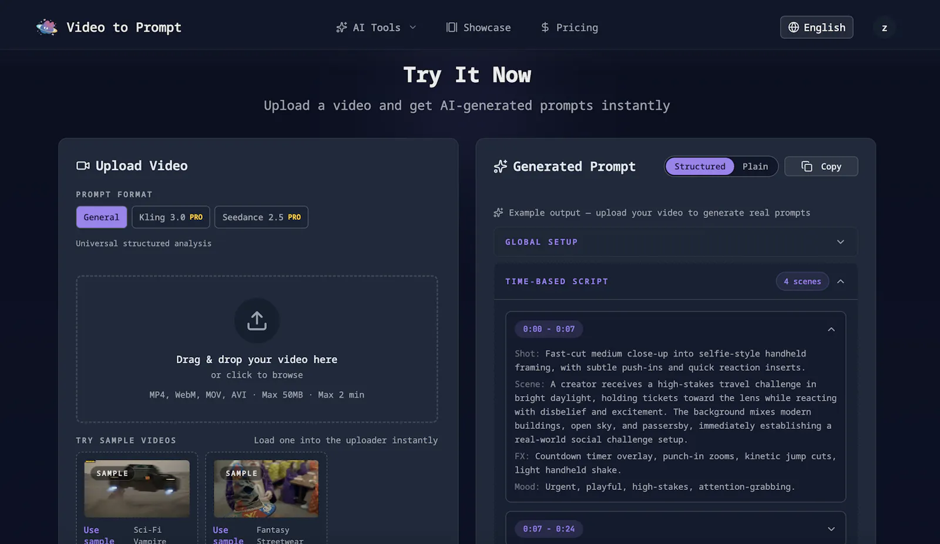The image size is (940, 544).
Task: Click the 0:00 - 0:07 timestamp badge
Action: [x=549, y=329]
